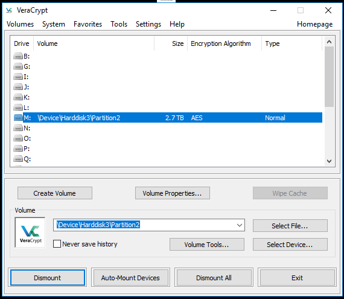Select the G: drive slot icon
The image size is (344, 299).
18,66
